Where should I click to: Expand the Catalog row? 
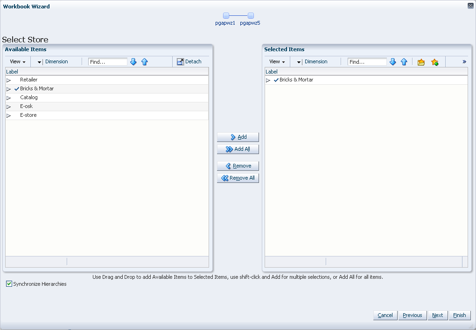[x=8, y=98]
